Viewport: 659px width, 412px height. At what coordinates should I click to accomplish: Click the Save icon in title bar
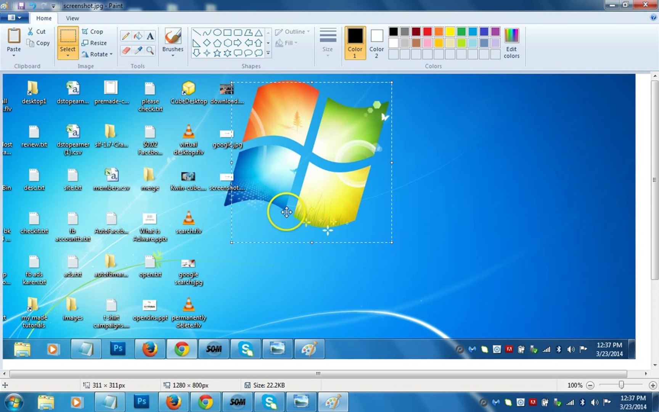click(21, 6)
